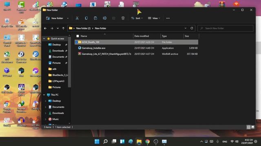Select the Control Panel desktop icon
The image size is (261, 146).
[7, 41]
